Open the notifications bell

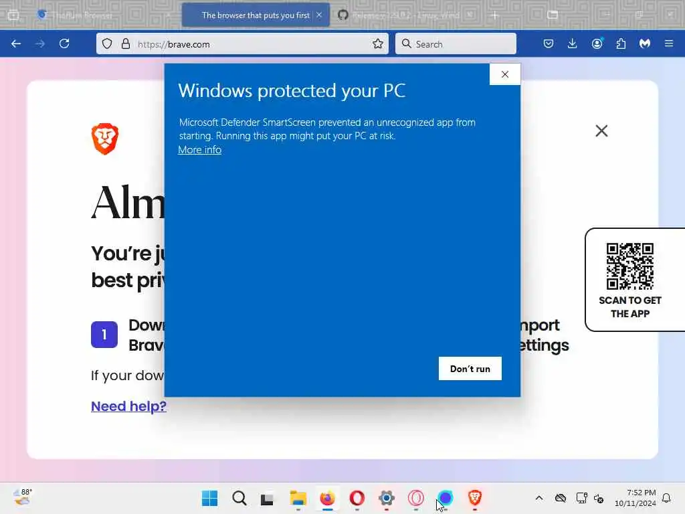tap(667, 498)
